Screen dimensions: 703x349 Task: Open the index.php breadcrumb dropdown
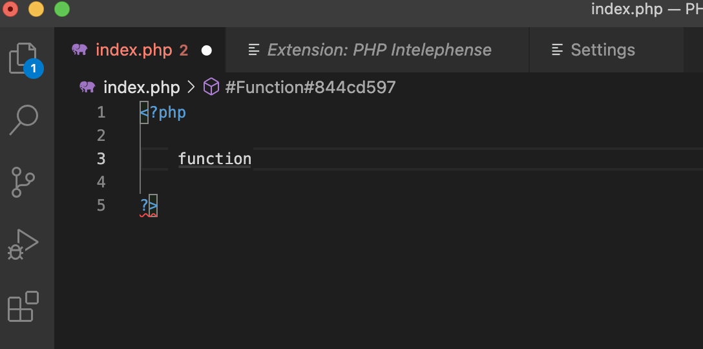pyautogui.click(x=142, y=87)
